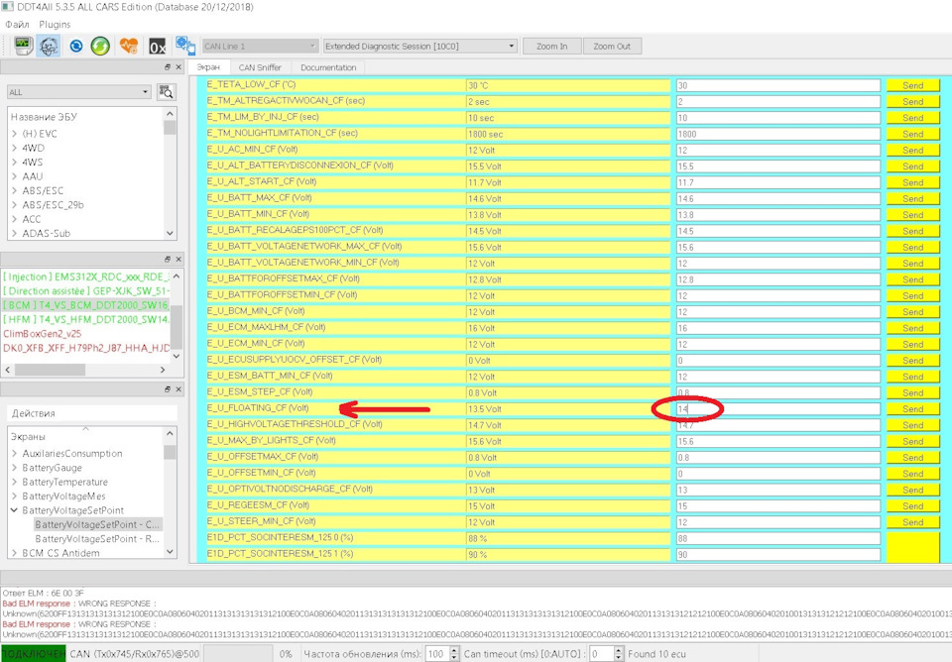Select the Einstein expert mode icon
The image size is (952, 662).
pyautogui.click(x=49, y=46)
